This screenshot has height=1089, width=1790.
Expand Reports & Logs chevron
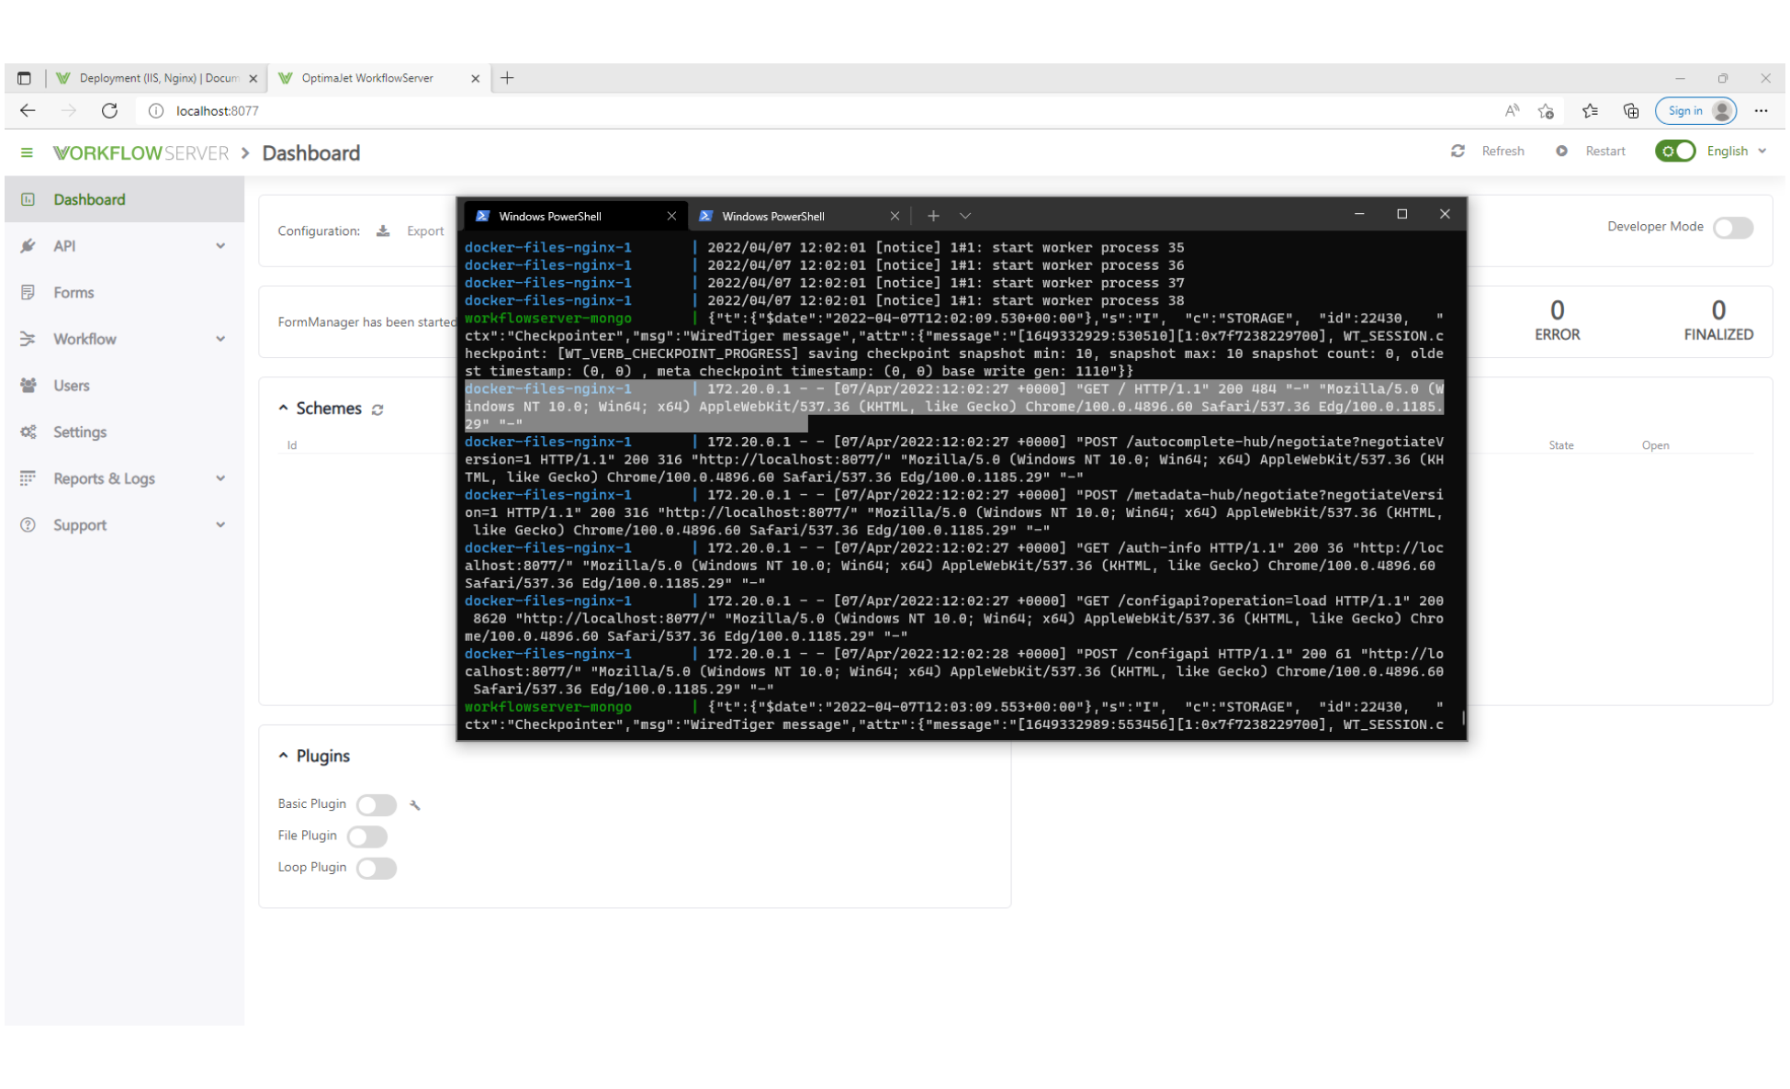pyautogui.click(x=220, y=478)
